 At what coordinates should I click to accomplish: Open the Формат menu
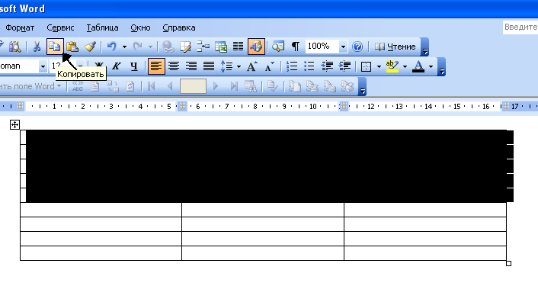tap(20, 27)
